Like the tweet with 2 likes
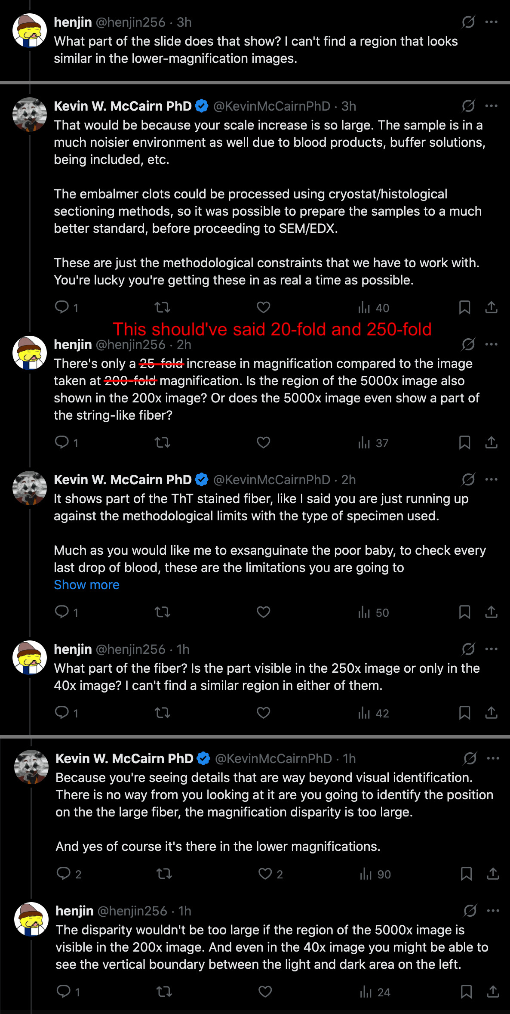 (265, 874)
